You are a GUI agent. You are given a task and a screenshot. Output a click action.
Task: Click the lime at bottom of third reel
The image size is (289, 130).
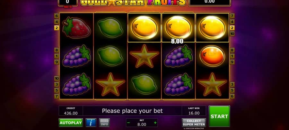coord(144,84)
